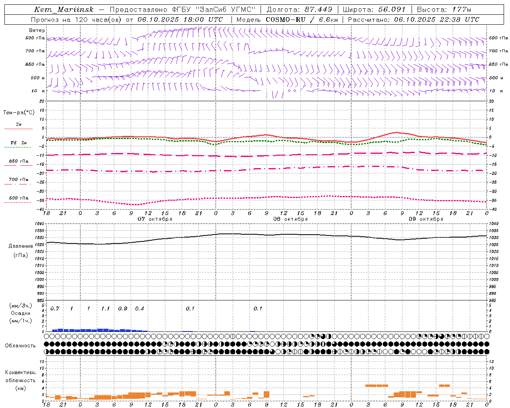Click the 700 гПа temperature legend label
The image size is (510, 408).
click(19, 179)
